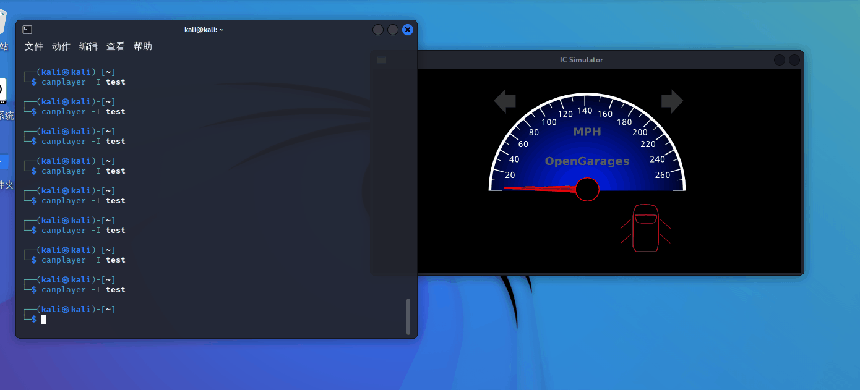Click the MPH label on the speedometer
The image size is (860, 390).
(x=587, y=132)
